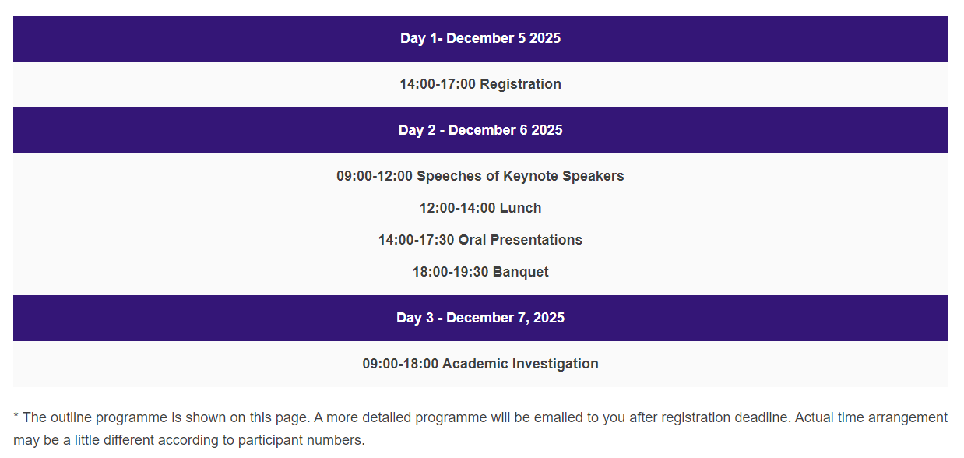This screenshot has width=964, height=458.
Task: Select 09:00-18:00 Academic Investigation row
Action: tap(480, 364)
